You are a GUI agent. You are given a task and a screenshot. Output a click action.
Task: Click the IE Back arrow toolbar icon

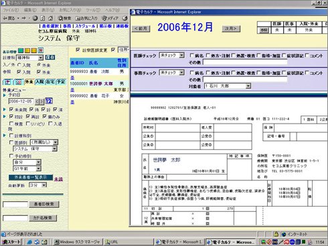[5, 18]
